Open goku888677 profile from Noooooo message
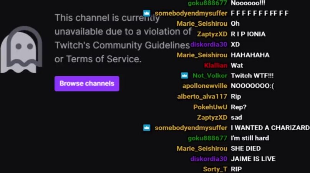This screenshot has height=173, width=310. pos(207,3)
